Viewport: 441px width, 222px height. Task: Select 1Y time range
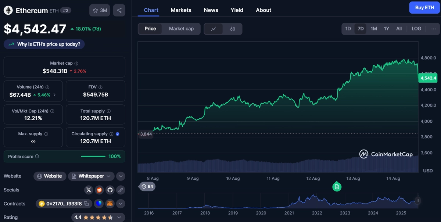[x=387, y=29]
